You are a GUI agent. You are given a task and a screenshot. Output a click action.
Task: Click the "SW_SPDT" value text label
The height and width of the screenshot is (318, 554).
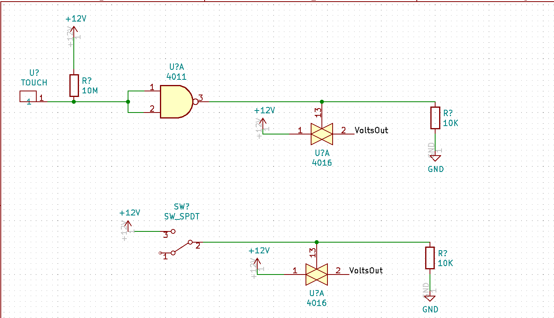[182, 217]
